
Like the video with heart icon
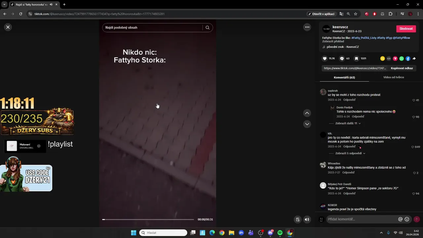click(325, 59)
